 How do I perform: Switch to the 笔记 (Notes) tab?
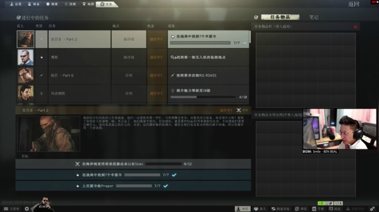(x=314, y=17)
